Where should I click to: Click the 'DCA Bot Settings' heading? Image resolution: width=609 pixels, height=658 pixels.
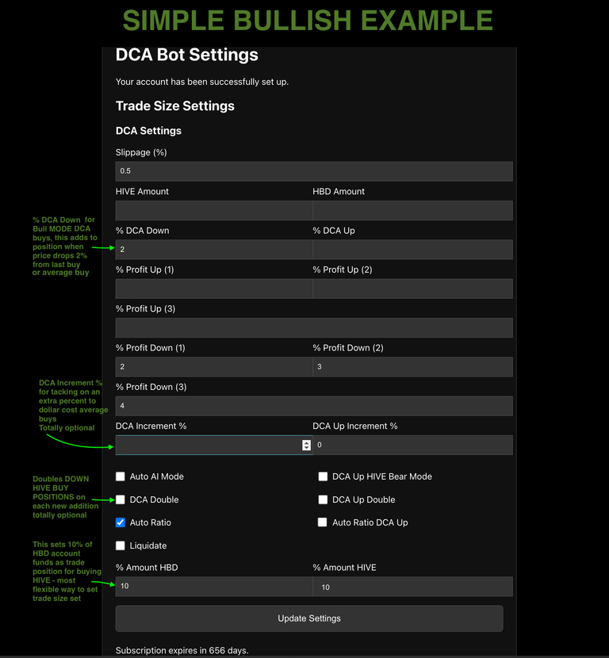187,55
